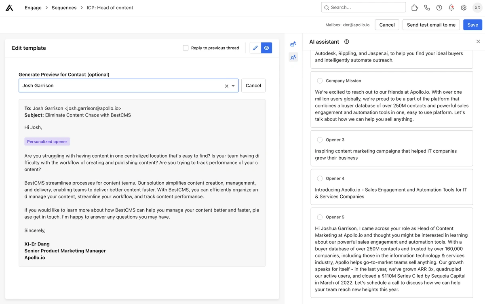Choose the Opener 3 radio button
Screen dimensions: 485x304
coord(320,140)
